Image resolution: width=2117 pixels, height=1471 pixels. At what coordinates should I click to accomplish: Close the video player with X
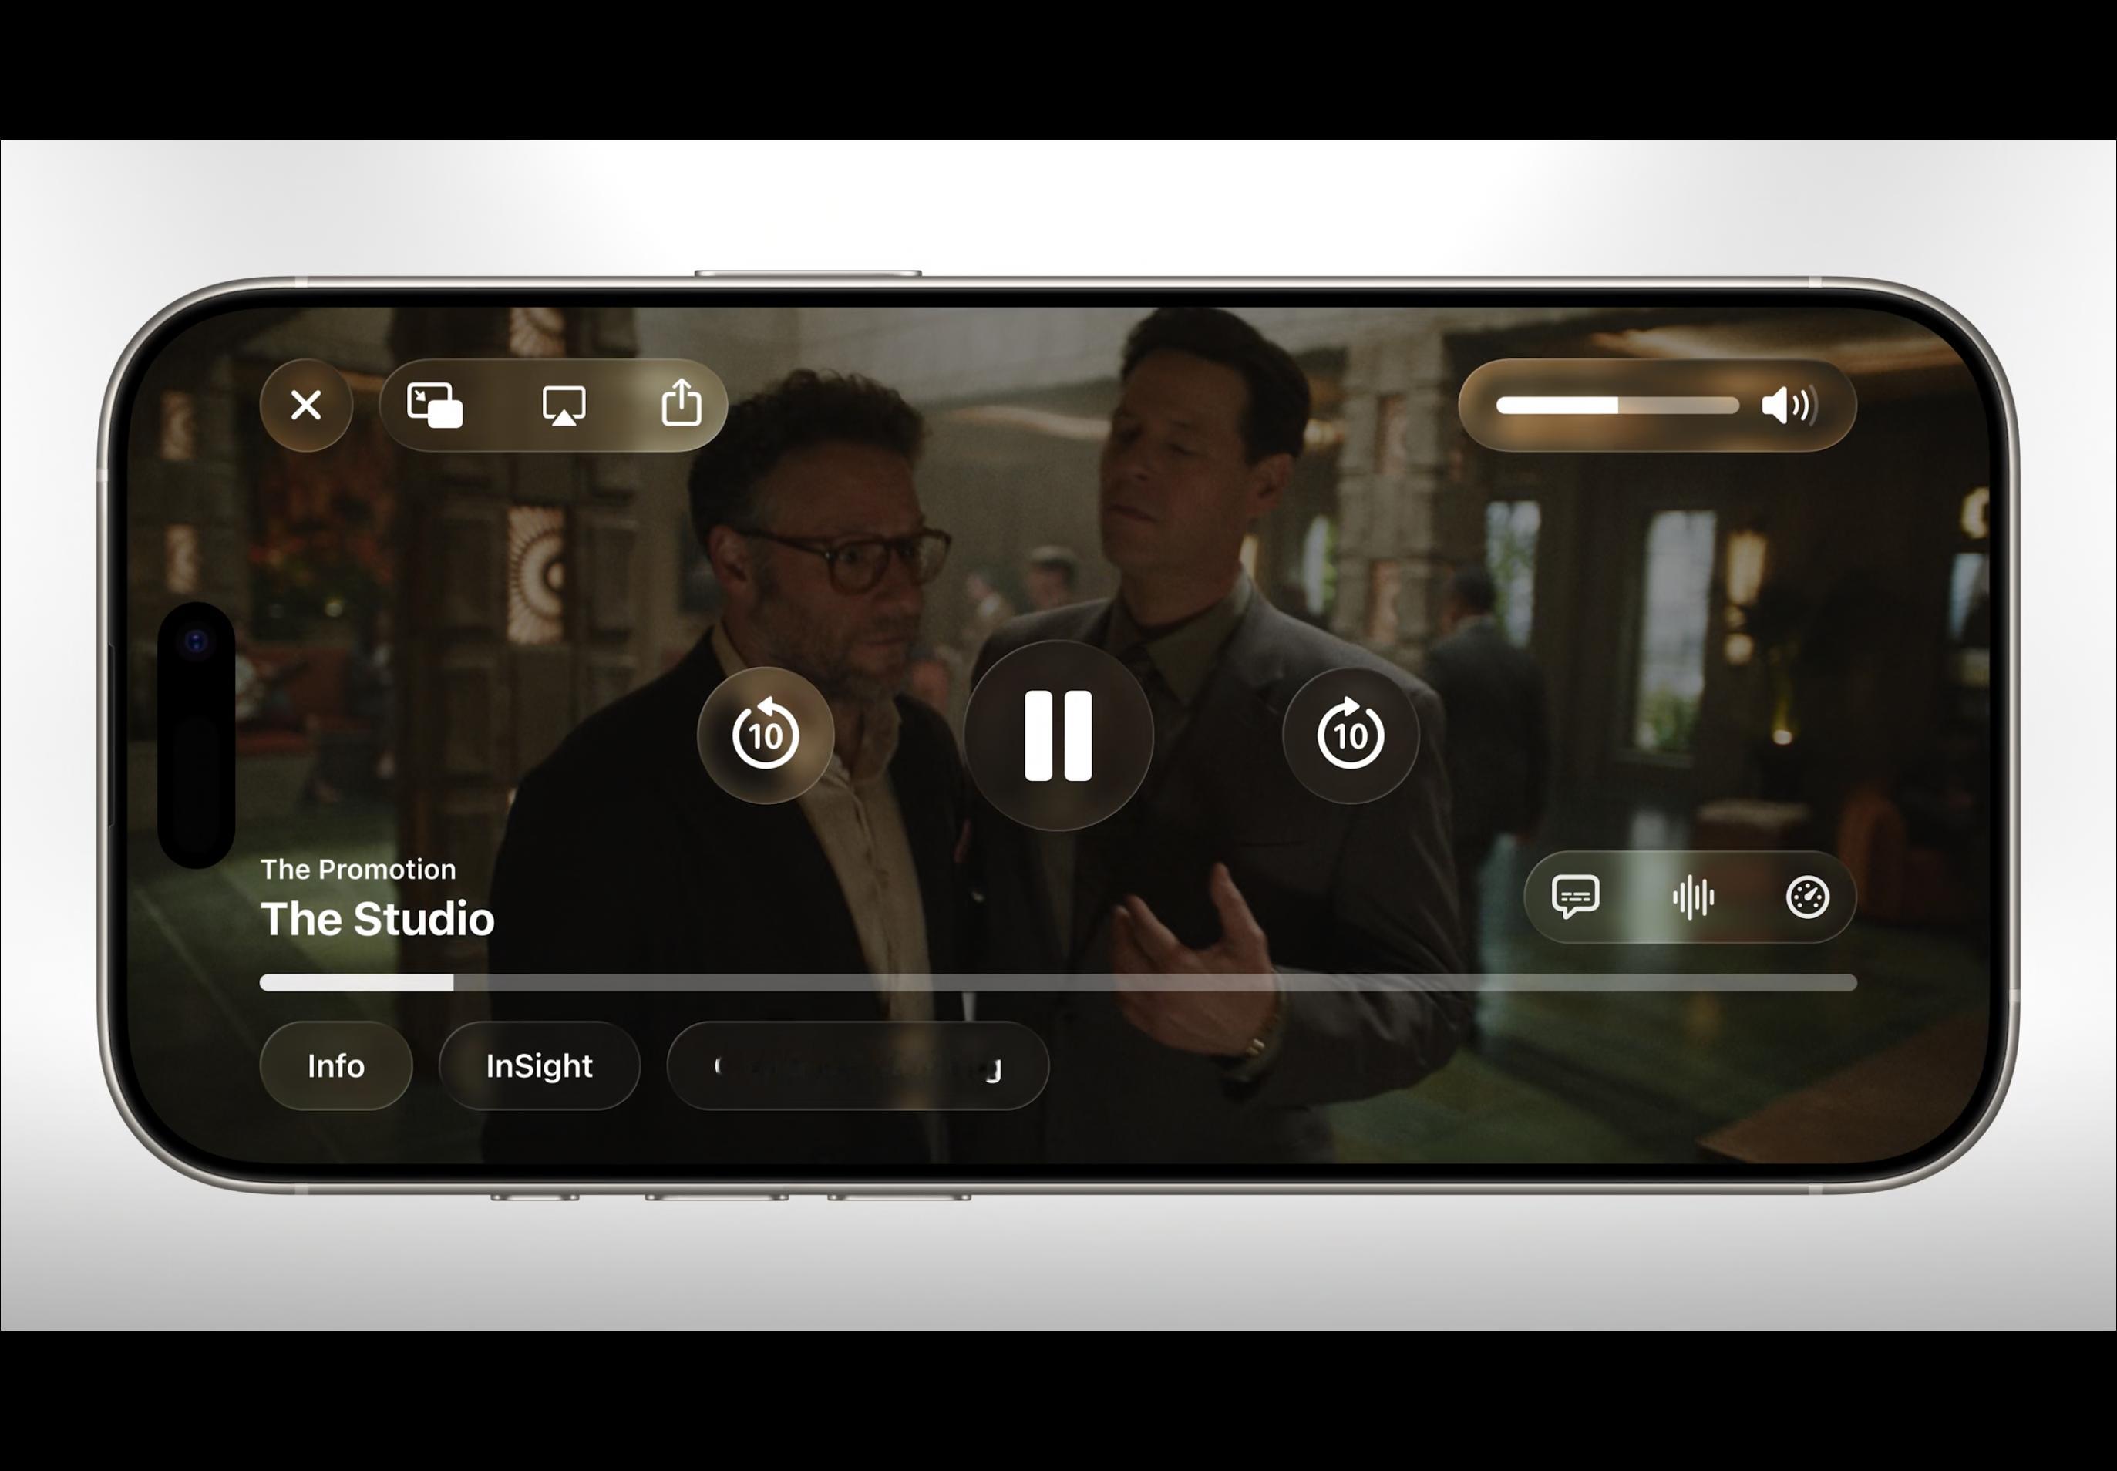click(306, 405)
